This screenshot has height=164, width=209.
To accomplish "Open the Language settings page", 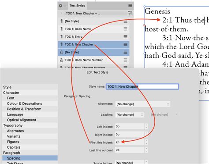I will (30, 114).
